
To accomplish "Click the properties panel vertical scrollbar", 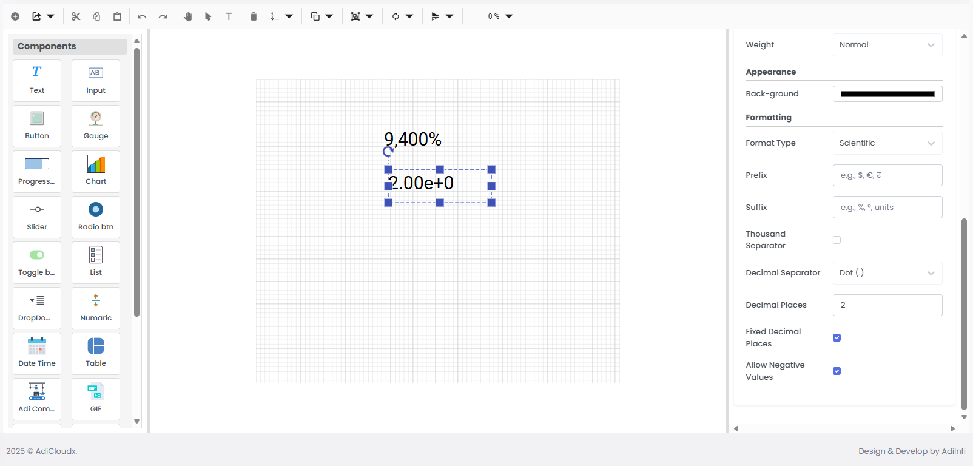I will click(x=964, y=314).
